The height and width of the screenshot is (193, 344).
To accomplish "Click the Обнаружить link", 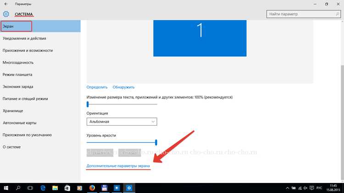I will coord(123,87).
